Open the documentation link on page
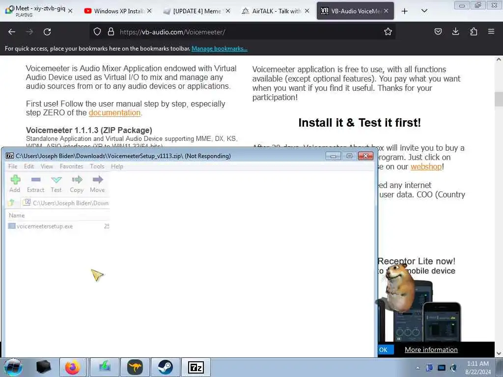 114,113
